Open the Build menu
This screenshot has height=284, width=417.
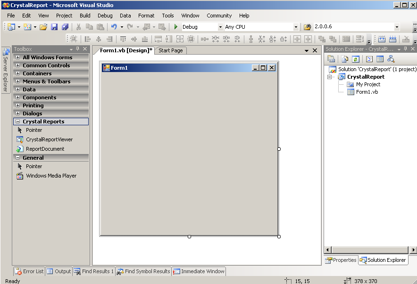85,16
